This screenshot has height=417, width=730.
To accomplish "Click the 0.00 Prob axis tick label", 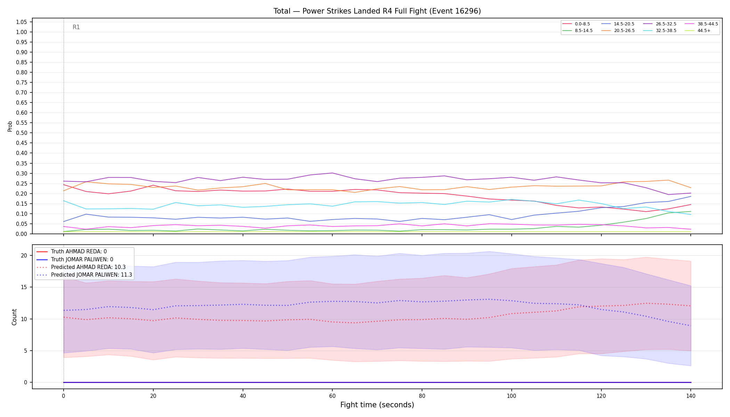I will [x=22, y=234].
